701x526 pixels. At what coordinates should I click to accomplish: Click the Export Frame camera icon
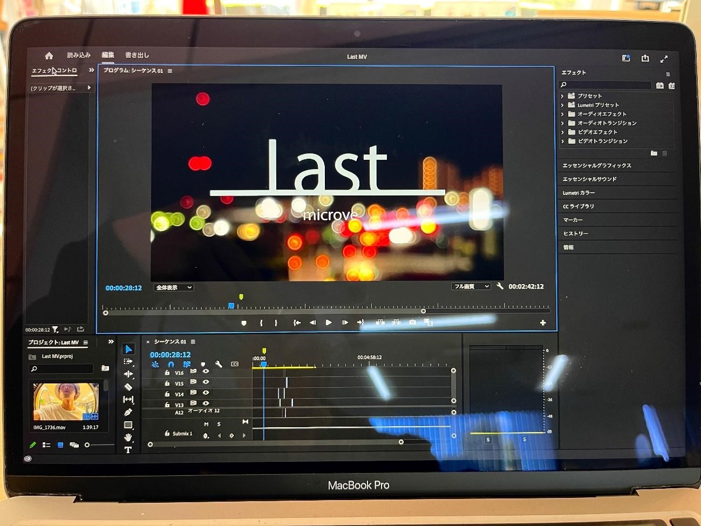pyautogui.click(x=413, y=322)
